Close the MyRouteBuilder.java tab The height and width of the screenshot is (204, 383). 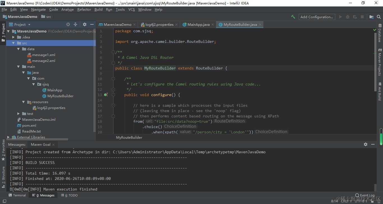260,24
